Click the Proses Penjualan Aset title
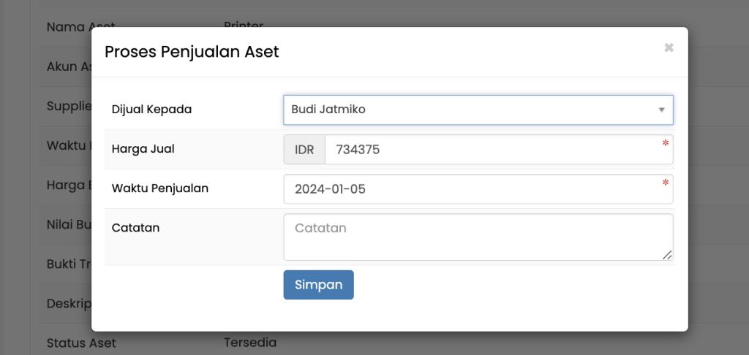Screen dimensions: 749x355 point(192,52)
